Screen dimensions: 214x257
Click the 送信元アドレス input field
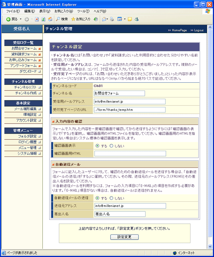tap(130, 206)
